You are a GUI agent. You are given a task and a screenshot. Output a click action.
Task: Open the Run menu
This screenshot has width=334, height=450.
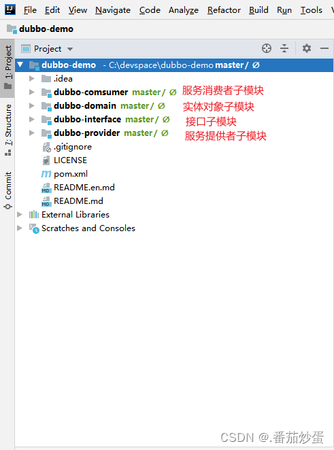click(284, 10)
